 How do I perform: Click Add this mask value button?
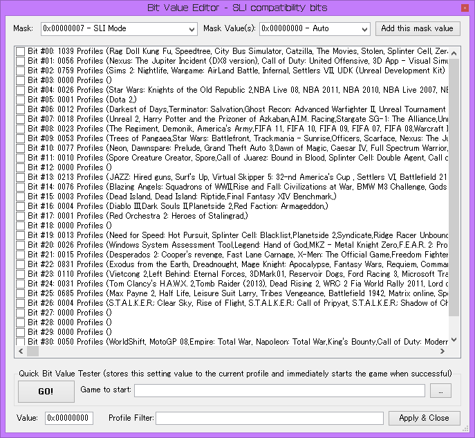coord(418,28)
